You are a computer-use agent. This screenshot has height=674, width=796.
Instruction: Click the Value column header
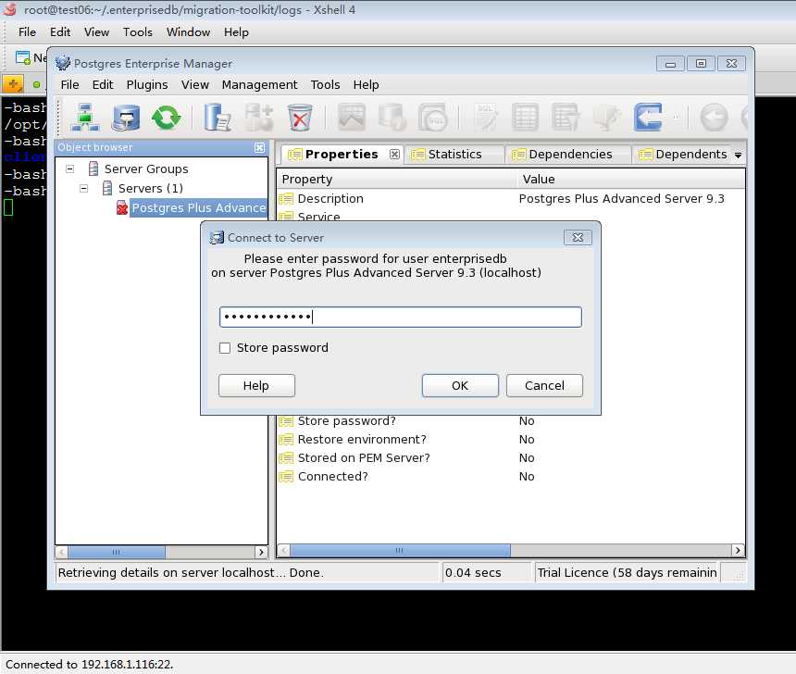click(630, 180)
